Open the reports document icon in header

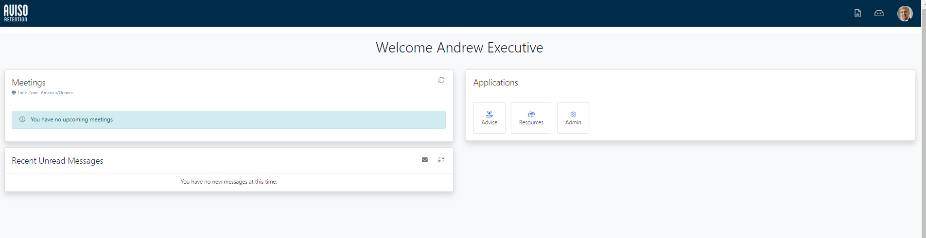tap(857, 13)
